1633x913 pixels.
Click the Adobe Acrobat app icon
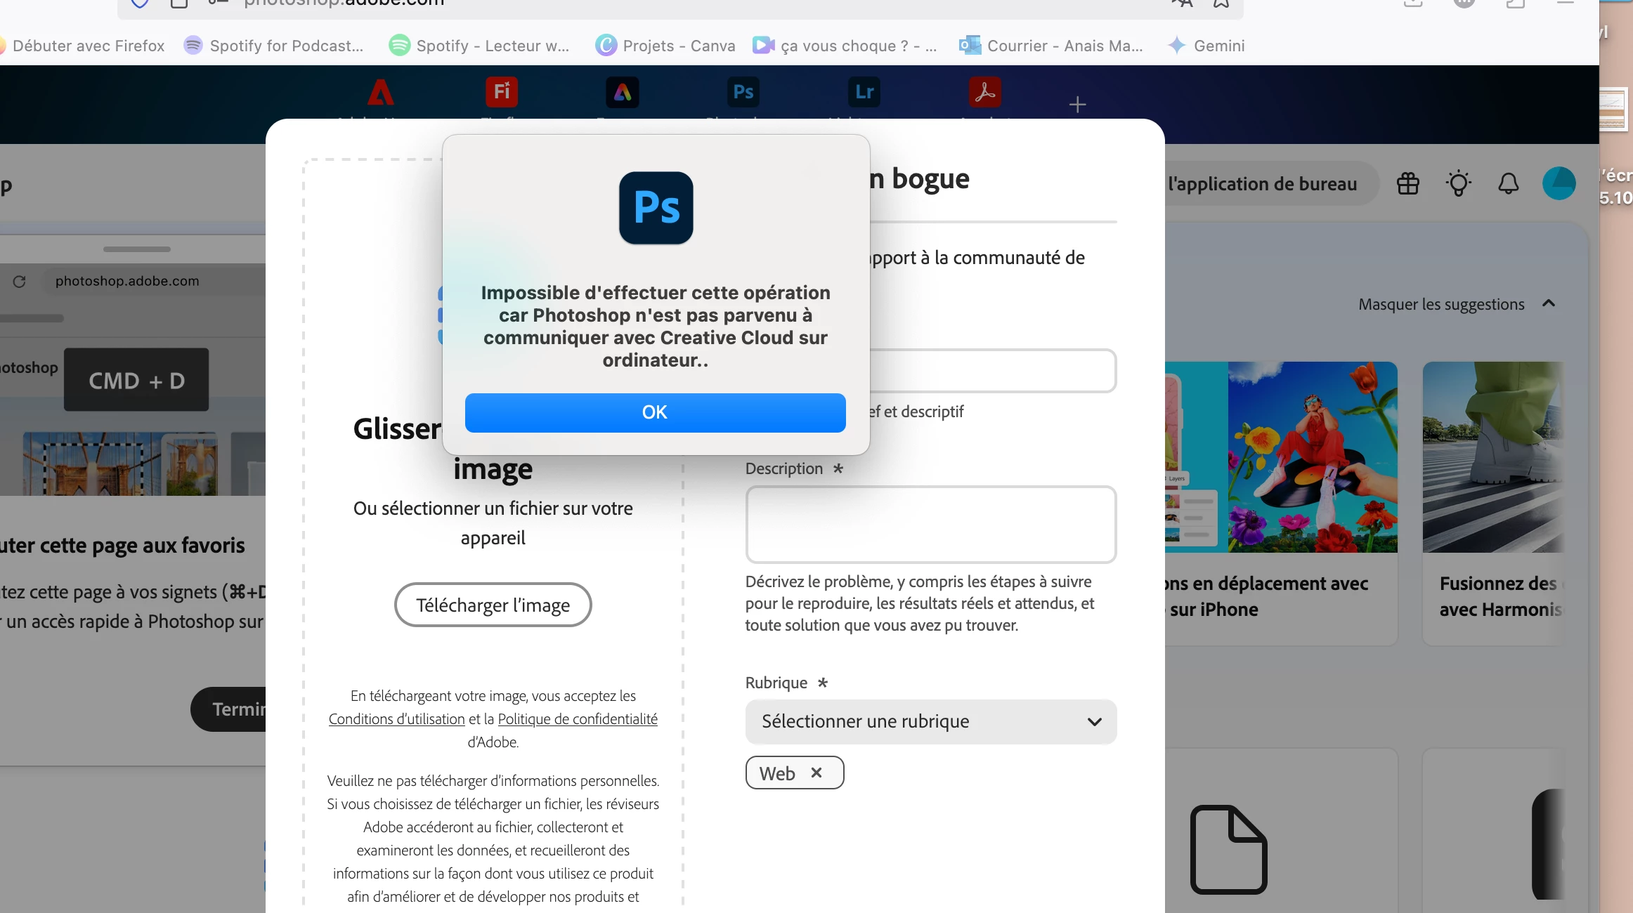[x=984, y=92]
